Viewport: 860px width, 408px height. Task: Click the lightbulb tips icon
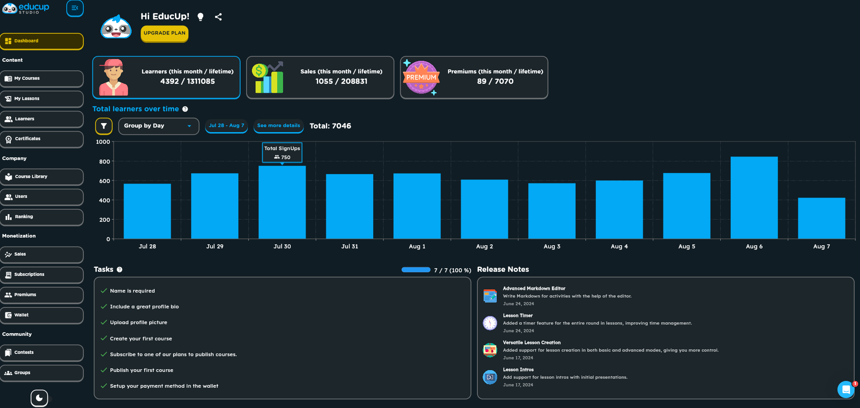pos(201,17)
